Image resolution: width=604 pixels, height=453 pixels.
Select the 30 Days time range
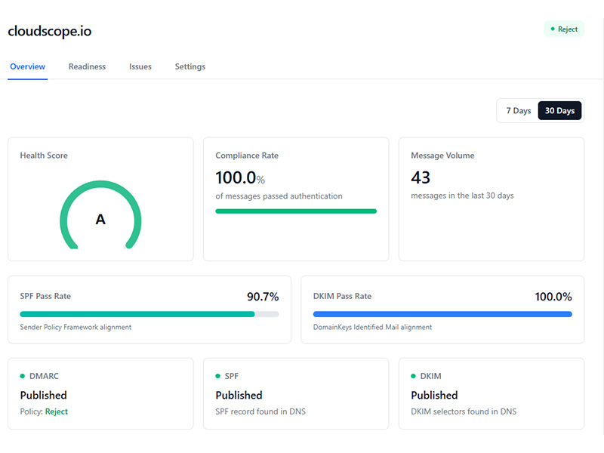(559, 110)
